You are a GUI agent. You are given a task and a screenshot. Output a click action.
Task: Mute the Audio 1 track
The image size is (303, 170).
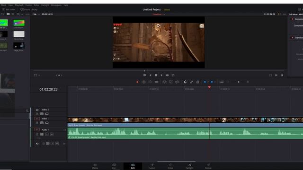pyautogui.click(x=52, y=134)
